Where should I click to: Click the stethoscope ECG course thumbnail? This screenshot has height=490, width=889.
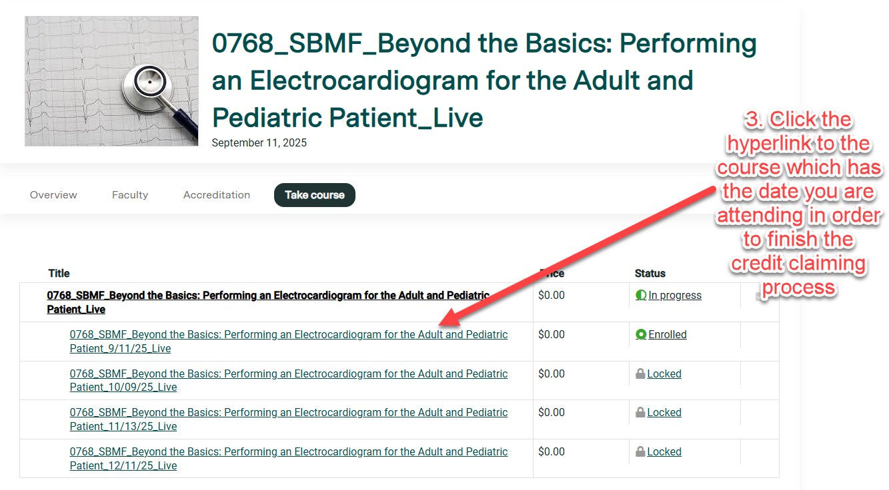point(111,81)
